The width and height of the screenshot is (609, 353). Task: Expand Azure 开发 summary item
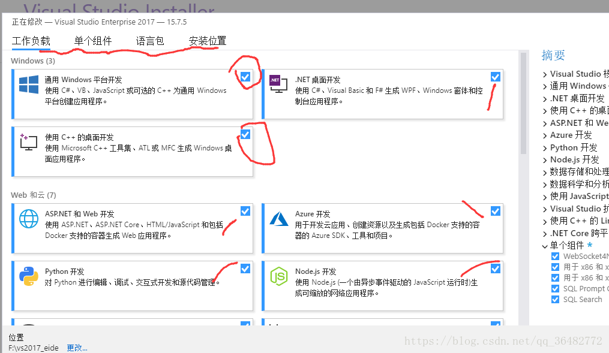pyautogui.click(x=545, y=136)
